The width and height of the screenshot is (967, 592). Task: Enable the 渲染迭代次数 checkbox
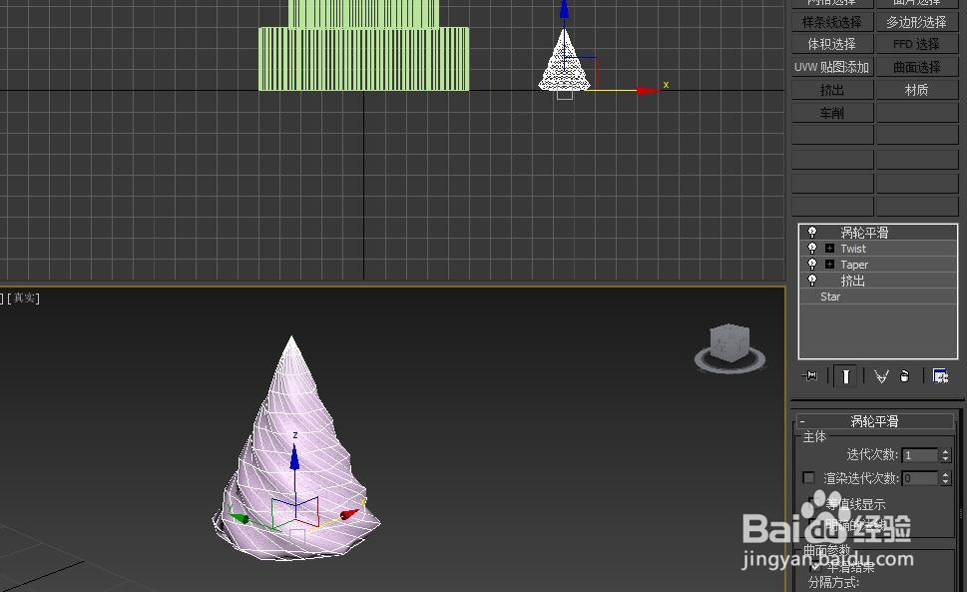808,477
